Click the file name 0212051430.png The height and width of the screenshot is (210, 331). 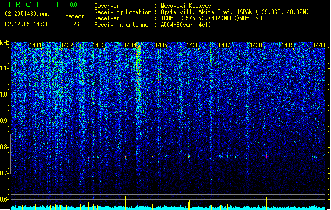(x=27, y=14)
